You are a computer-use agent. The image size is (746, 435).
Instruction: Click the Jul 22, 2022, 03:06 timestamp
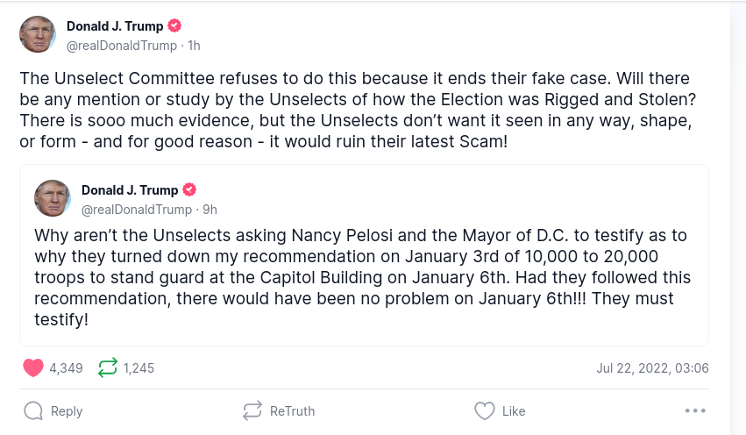pos(652,368)
